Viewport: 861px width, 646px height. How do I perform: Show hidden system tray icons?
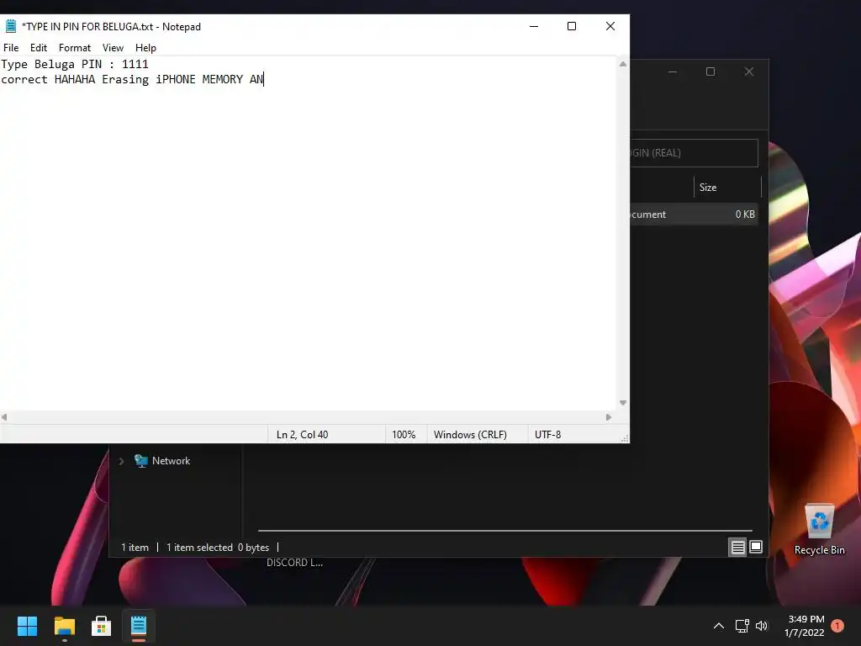point(718,626)
